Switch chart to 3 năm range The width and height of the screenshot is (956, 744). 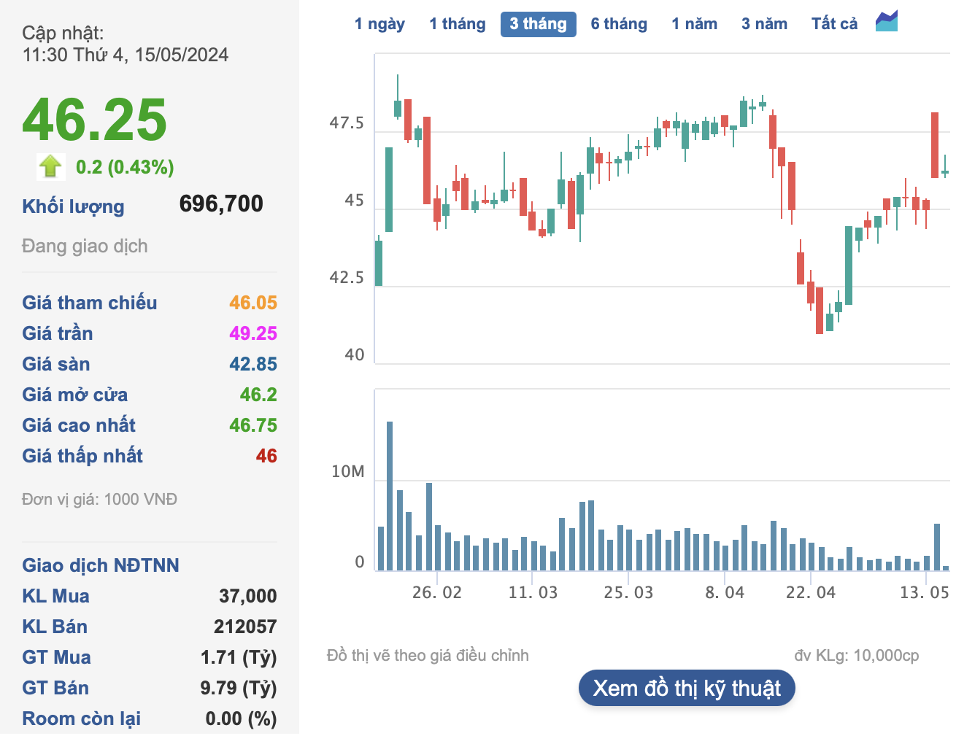[764, 24]
